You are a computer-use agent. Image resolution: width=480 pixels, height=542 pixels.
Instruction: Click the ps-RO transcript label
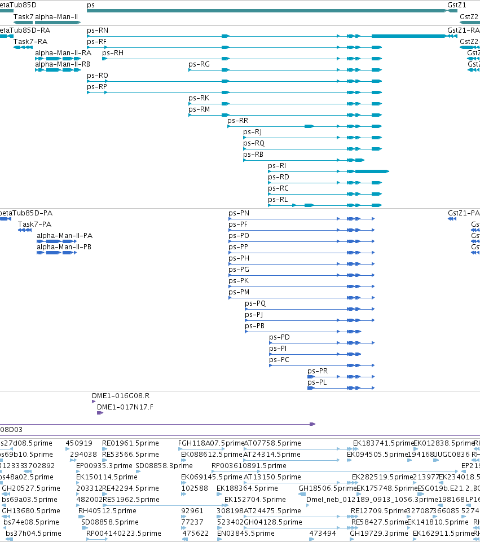point(98,76)
